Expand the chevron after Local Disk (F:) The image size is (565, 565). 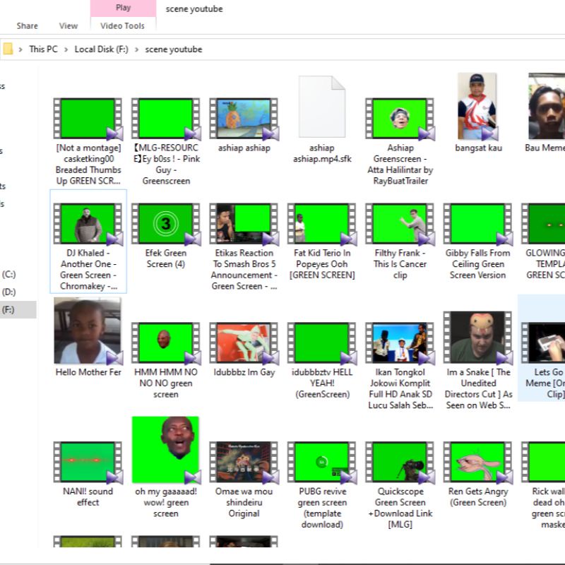137,49
